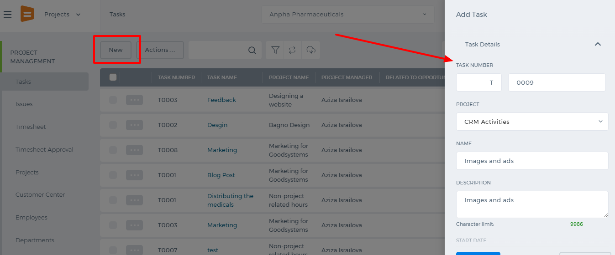Click the orange app logo icon
Screen dimensions: 615x255
[27, 14]
